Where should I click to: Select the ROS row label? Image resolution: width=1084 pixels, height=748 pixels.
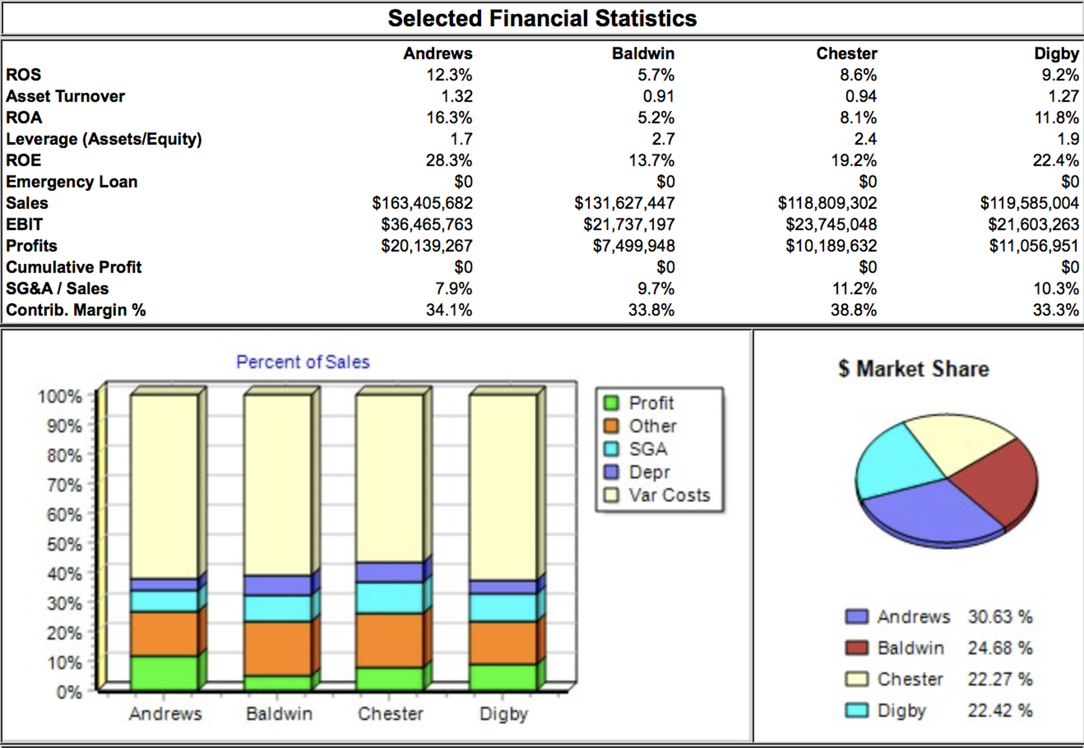(23, 75)
